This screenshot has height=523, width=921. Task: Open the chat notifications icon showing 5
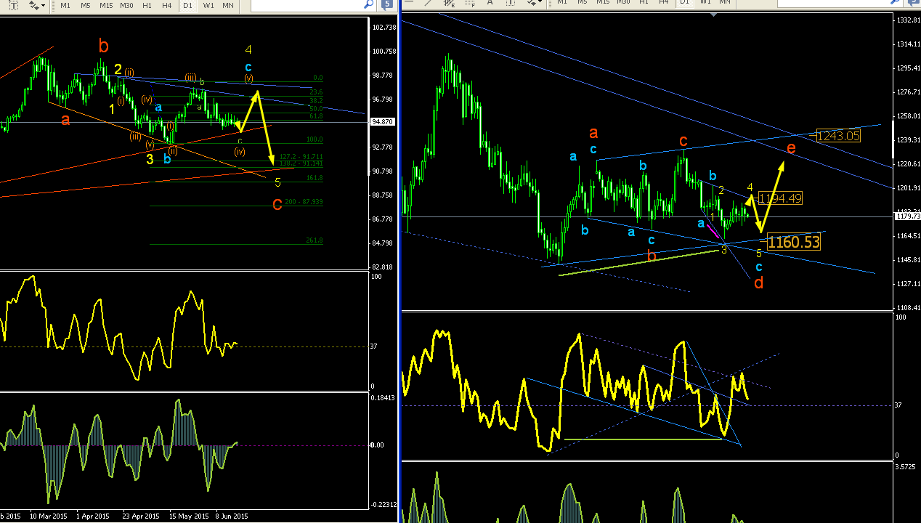coord(387,5)
